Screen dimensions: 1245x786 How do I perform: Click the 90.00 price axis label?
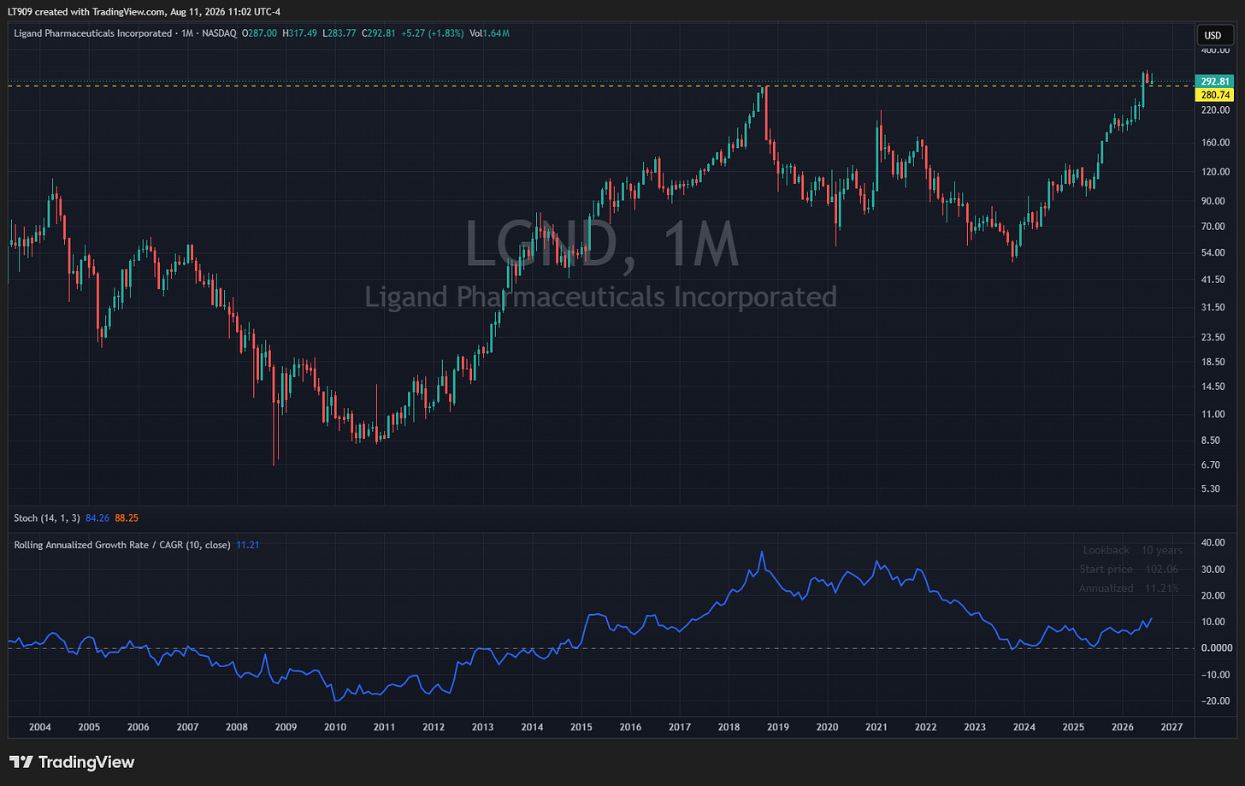[1213, 202]
